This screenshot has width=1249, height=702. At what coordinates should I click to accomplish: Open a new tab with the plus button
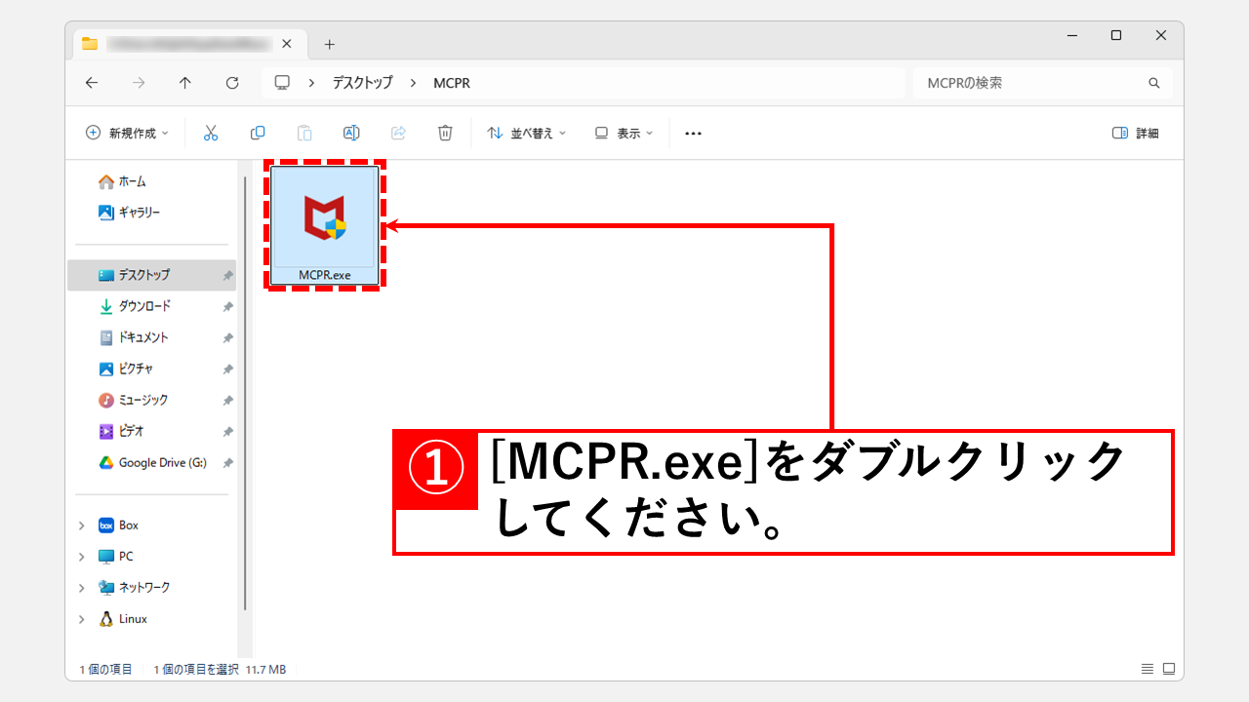point(329,43)
